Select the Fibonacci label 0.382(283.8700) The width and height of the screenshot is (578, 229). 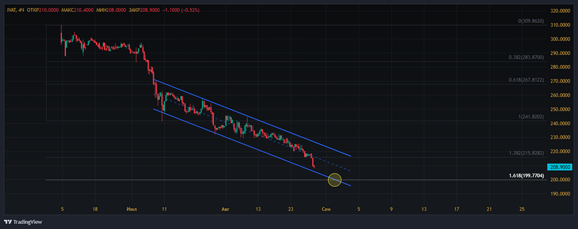tap(526, 58)
